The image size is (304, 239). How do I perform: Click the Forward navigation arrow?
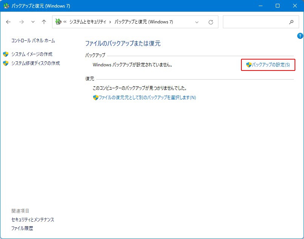(21, 22)
